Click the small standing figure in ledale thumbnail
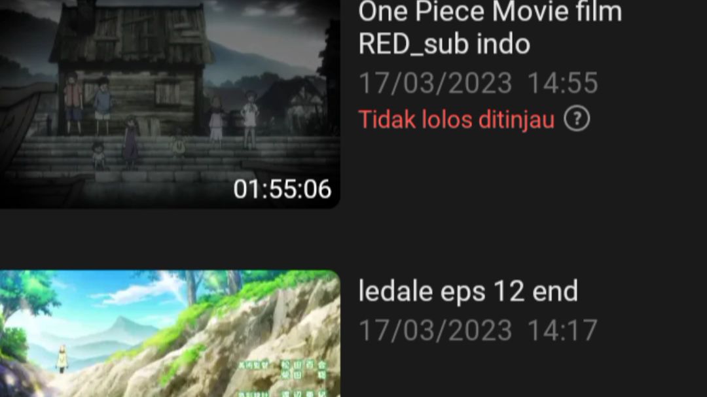This screenshot has height=397, width=707. click(62, 359)
